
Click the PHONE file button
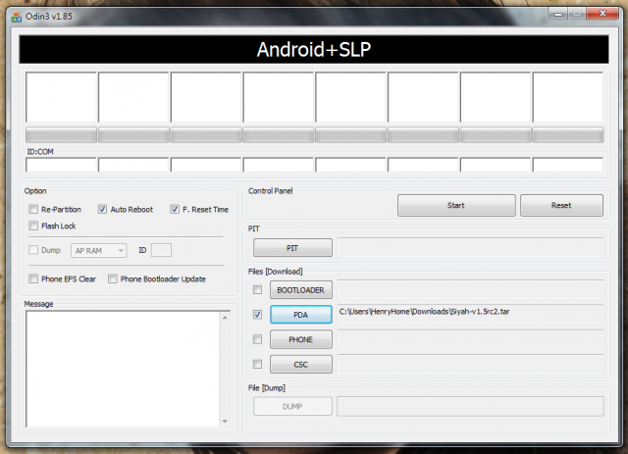[301, 339]
